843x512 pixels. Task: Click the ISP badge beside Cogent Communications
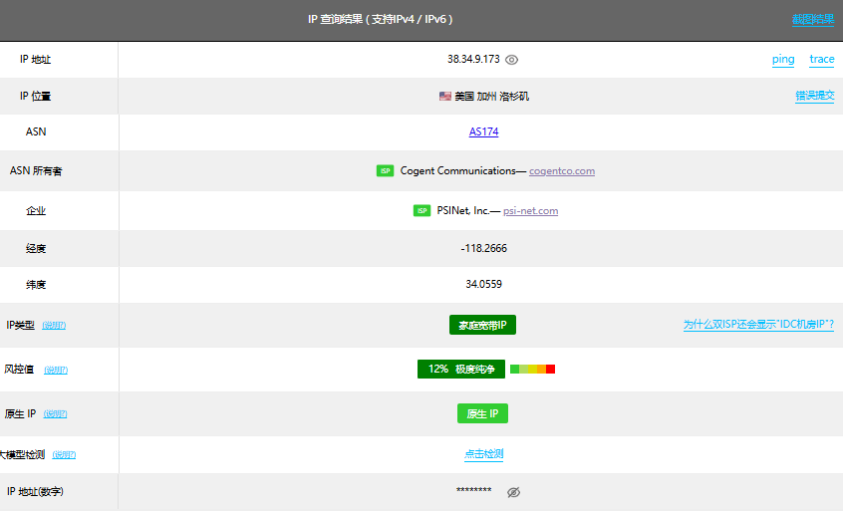point(385,171)
